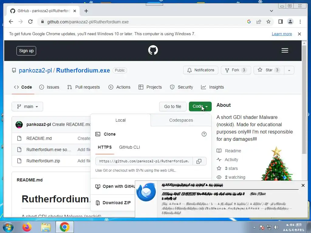Reload the GitHub page

click(x=30, y=22)
